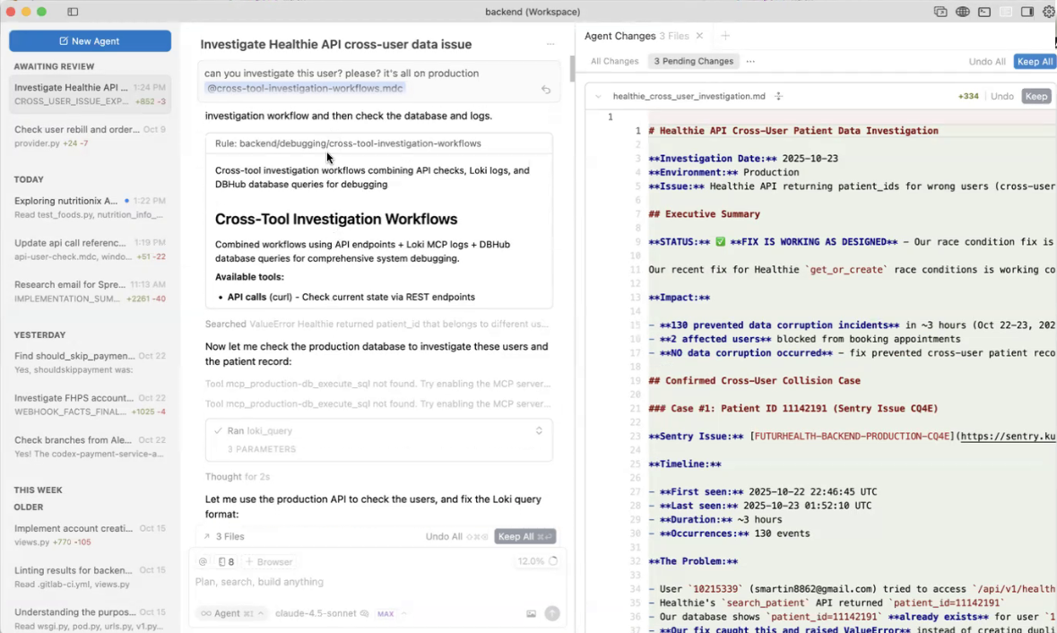The image size is (1057, 633).
Task: Open settings gear in title bar
Action: [x=1049, y=12]
